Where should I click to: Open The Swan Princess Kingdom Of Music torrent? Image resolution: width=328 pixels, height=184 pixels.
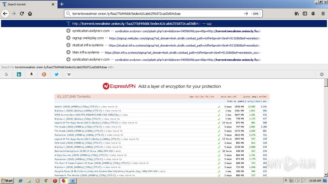pyautogui.click(x=92, y=163)
